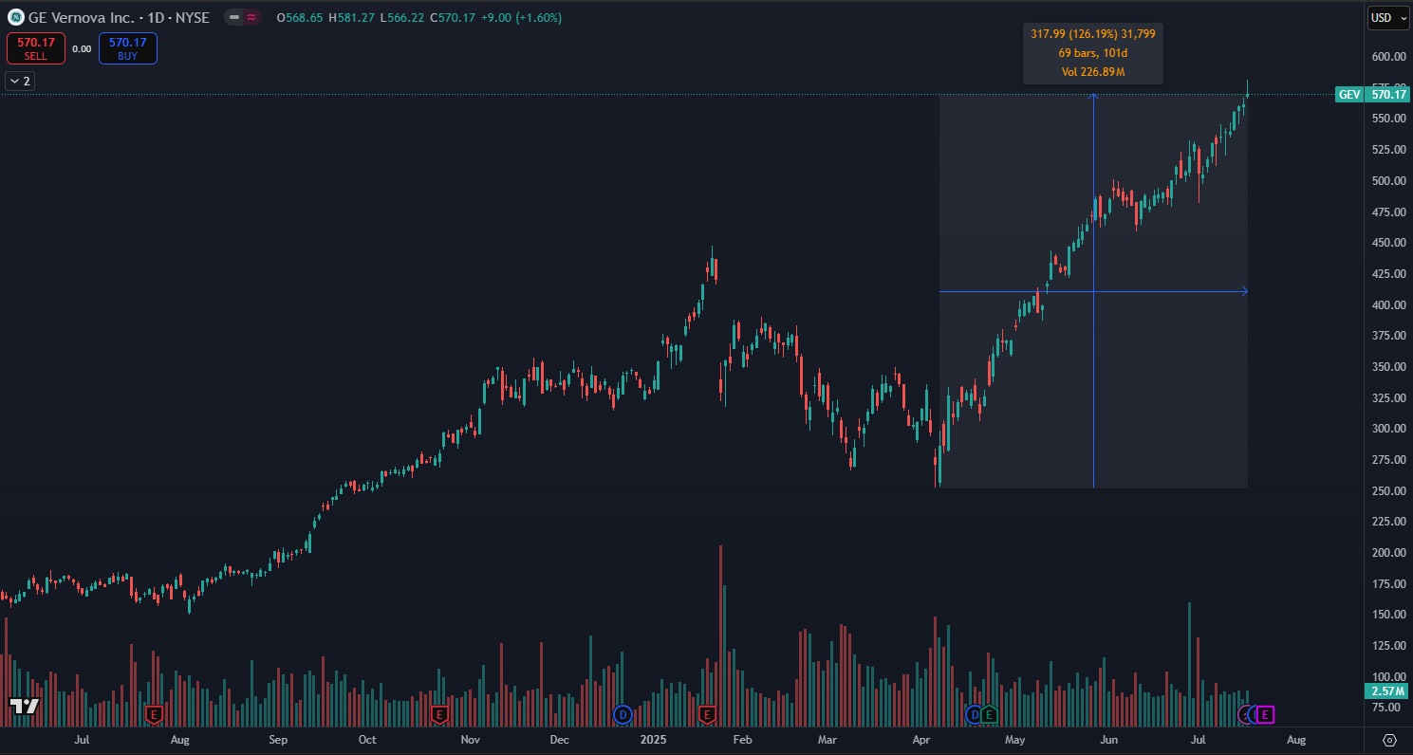Toggle the pink wavy approximation pill button
The width and height of the screenshot is (1413, 755).
[251, 17]
